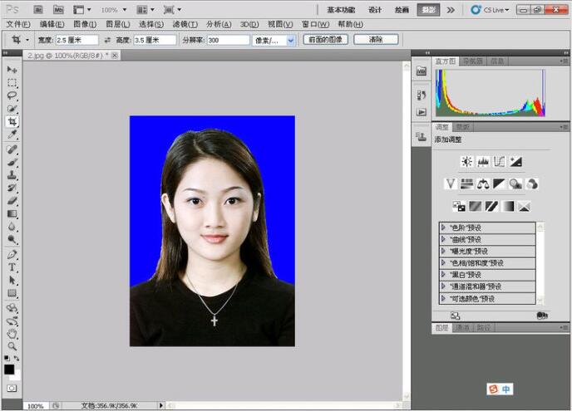Expand the "色阶"预设 presets list
Viewport: 572px width, 411px height.
(444, 228)
